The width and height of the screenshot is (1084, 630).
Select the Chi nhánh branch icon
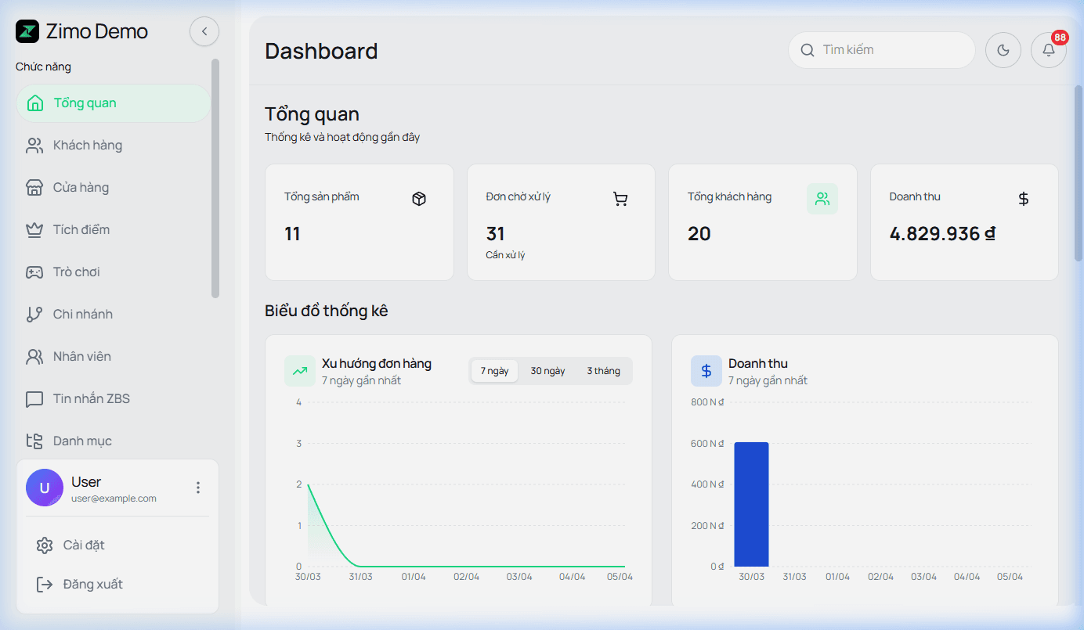[x=34, y=314]
